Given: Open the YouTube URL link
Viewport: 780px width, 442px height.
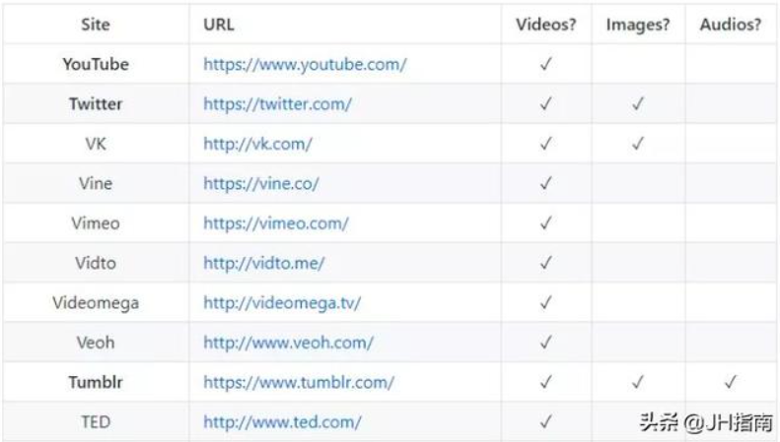Looking at the screenshot, I should coord(305,65).
